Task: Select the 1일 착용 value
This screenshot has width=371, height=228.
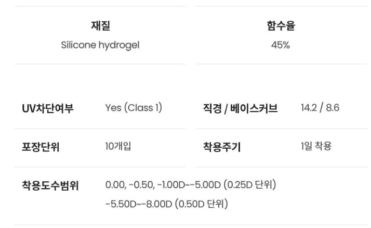Action: click(x=316, y=146)
